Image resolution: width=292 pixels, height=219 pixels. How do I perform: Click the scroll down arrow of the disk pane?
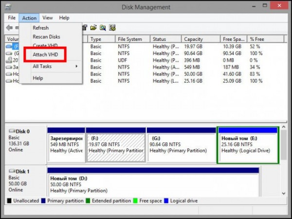click(x=284, y=193)
